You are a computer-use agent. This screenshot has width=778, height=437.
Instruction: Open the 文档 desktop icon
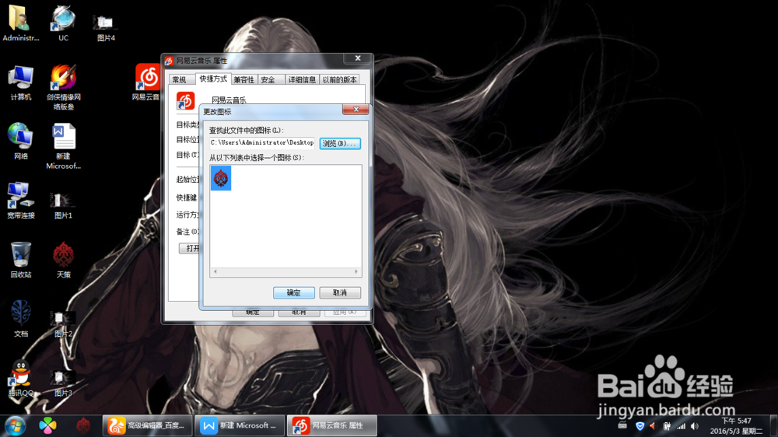20,319
